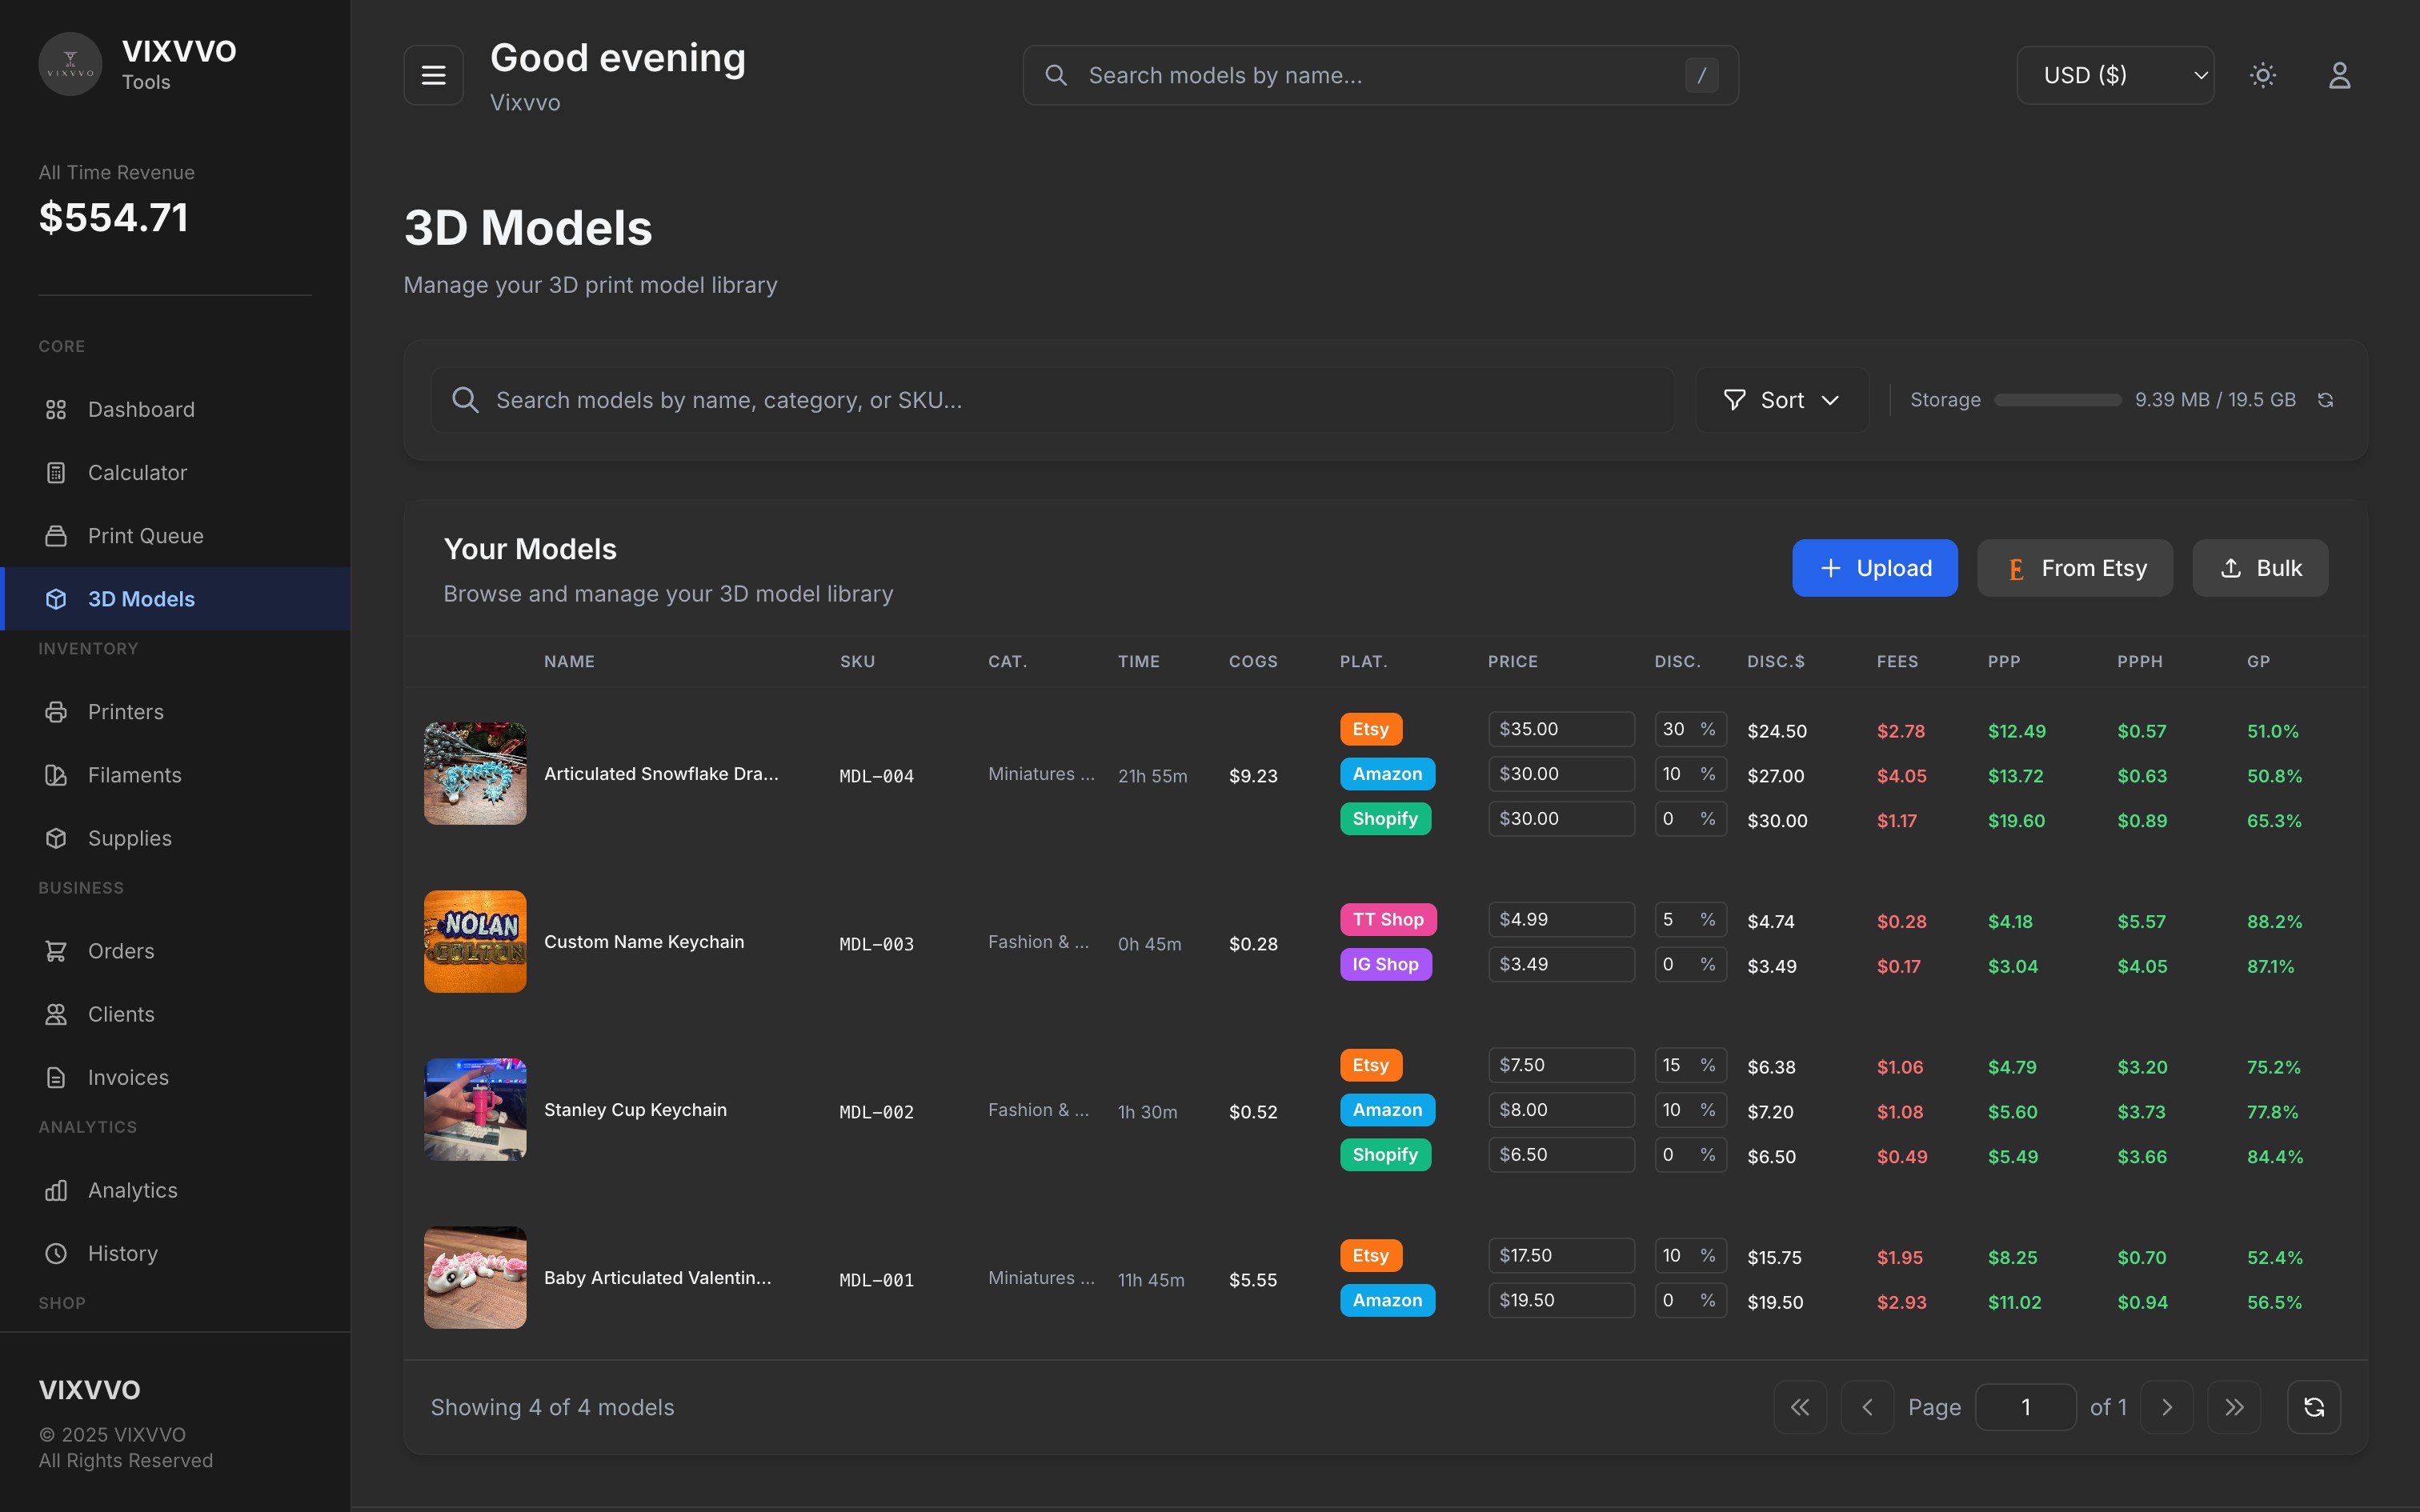
Task: Click the blue Upload button
Action: click(x=1874, y=568)
